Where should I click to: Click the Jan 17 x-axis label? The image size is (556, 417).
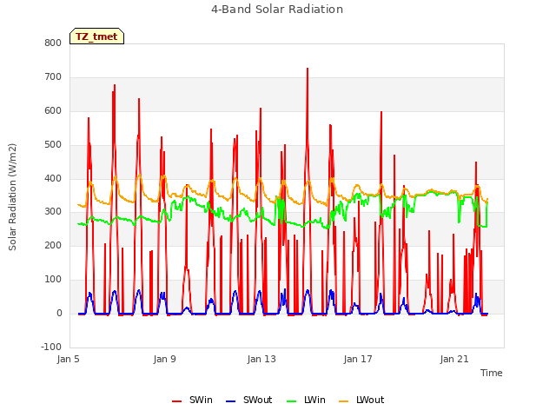click(x=358, y=359)
